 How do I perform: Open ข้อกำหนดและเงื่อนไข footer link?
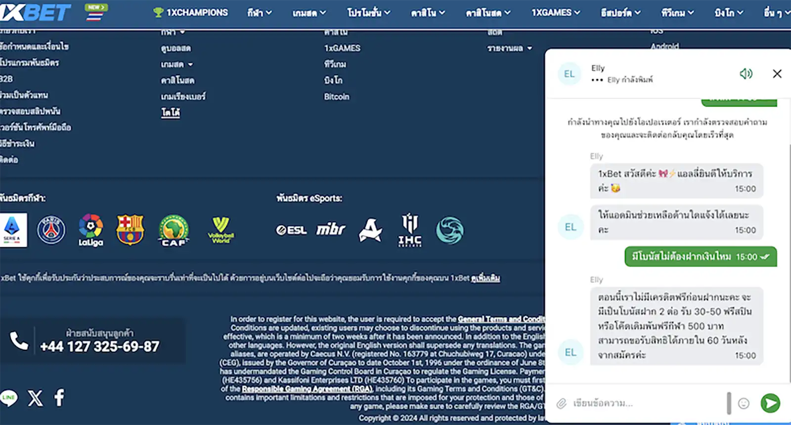pyautogui.click(x=34, y=46)
